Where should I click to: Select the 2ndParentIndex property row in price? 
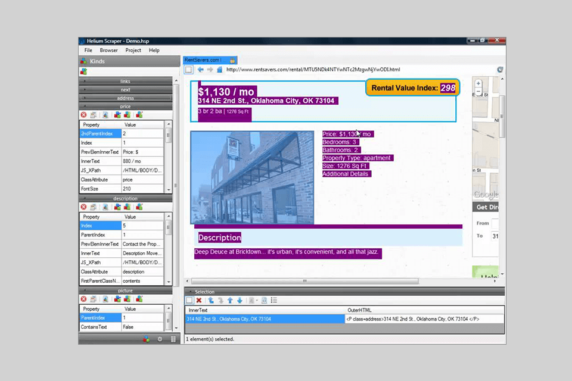pos(122,133)
